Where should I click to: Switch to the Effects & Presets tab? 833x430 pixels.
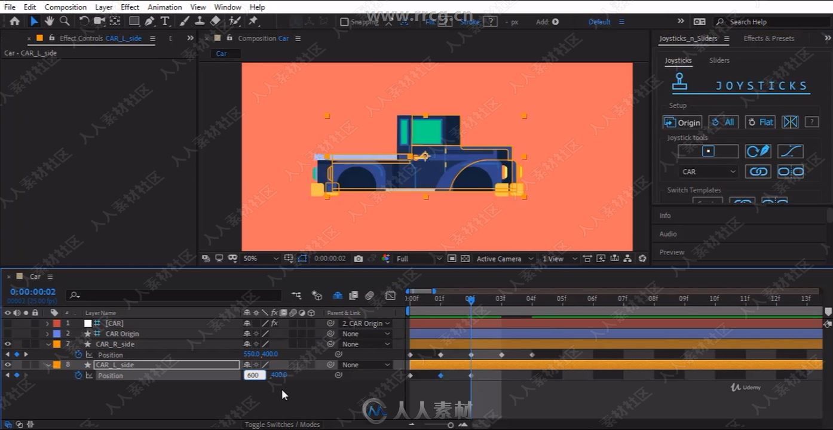pos(769,38)
